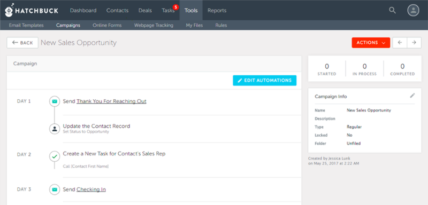Click the DAY 2 label
Image resolution: width=428 pixels, height=205 pixels.
click(x=24, y=154)
